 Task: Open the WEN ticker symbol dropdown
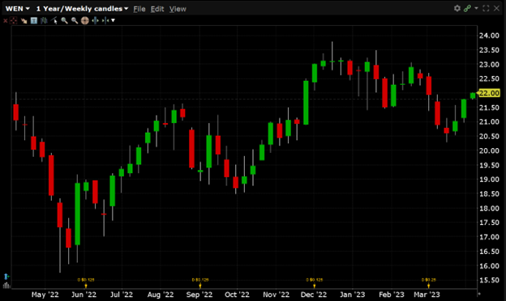(x=17, y=9)
